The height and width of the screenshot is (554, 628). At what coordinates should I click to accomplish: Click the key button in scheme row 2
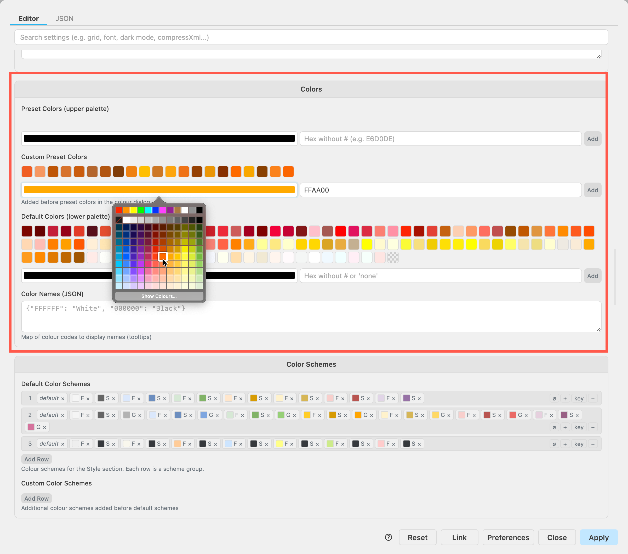(x=579, y=427)
